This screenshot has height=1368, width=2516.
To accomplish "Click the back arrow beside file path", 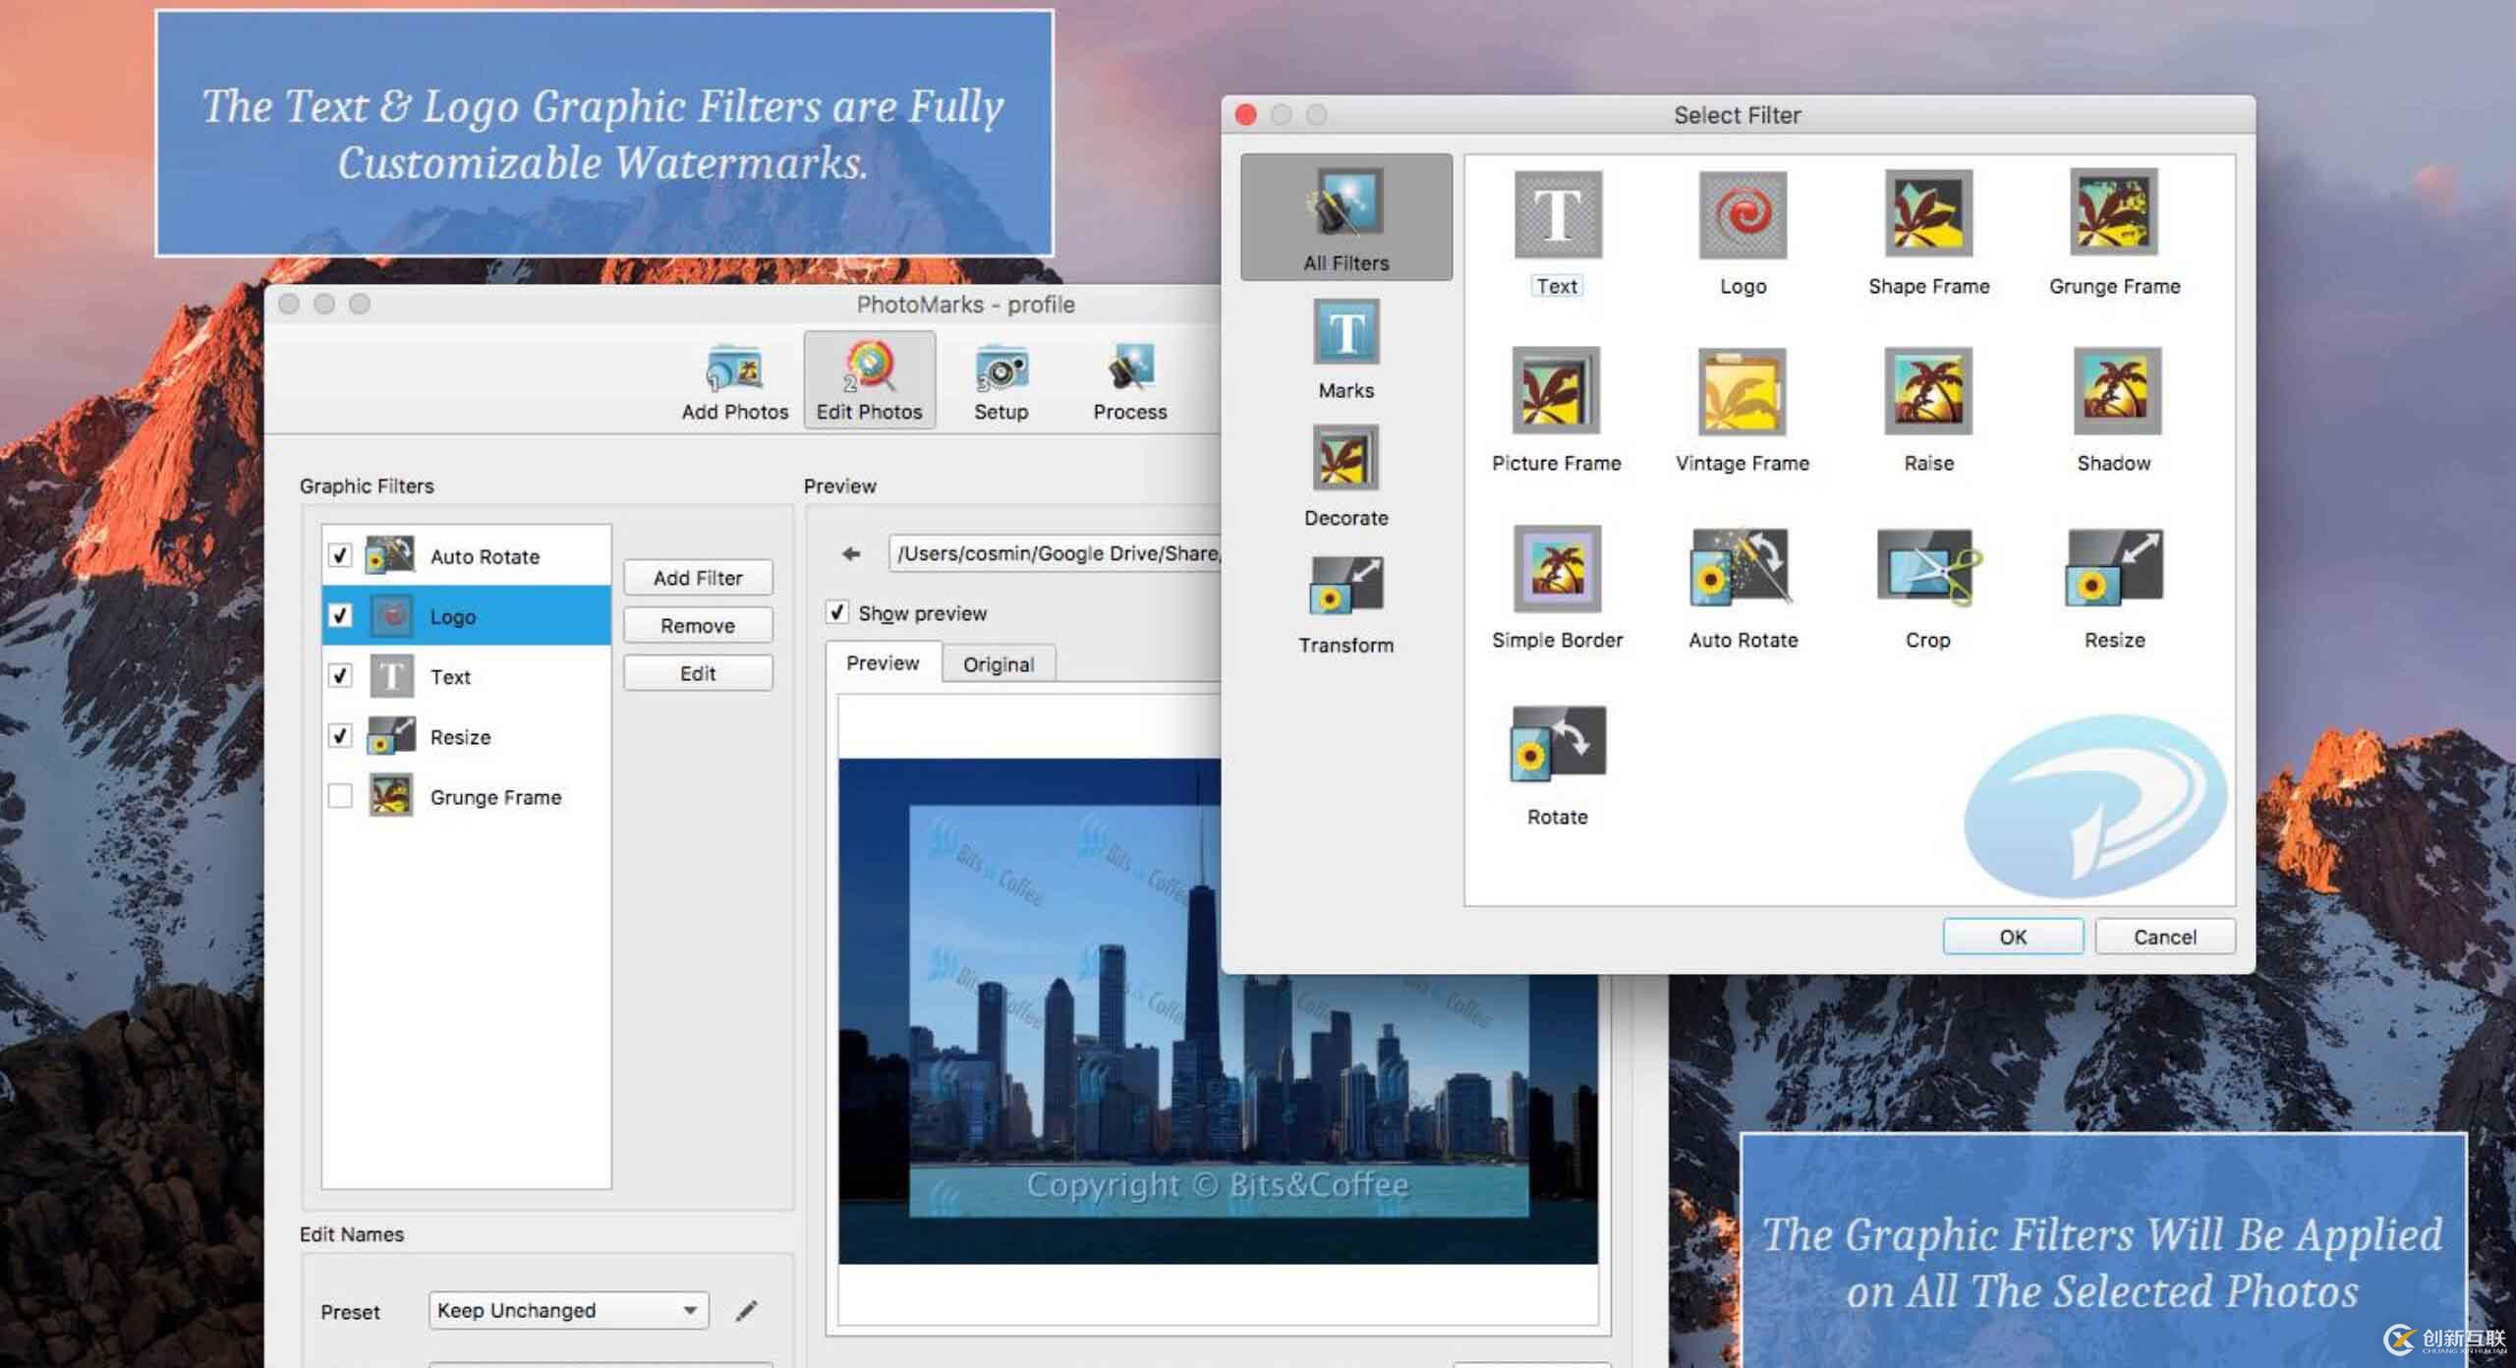I will [851, 553].
